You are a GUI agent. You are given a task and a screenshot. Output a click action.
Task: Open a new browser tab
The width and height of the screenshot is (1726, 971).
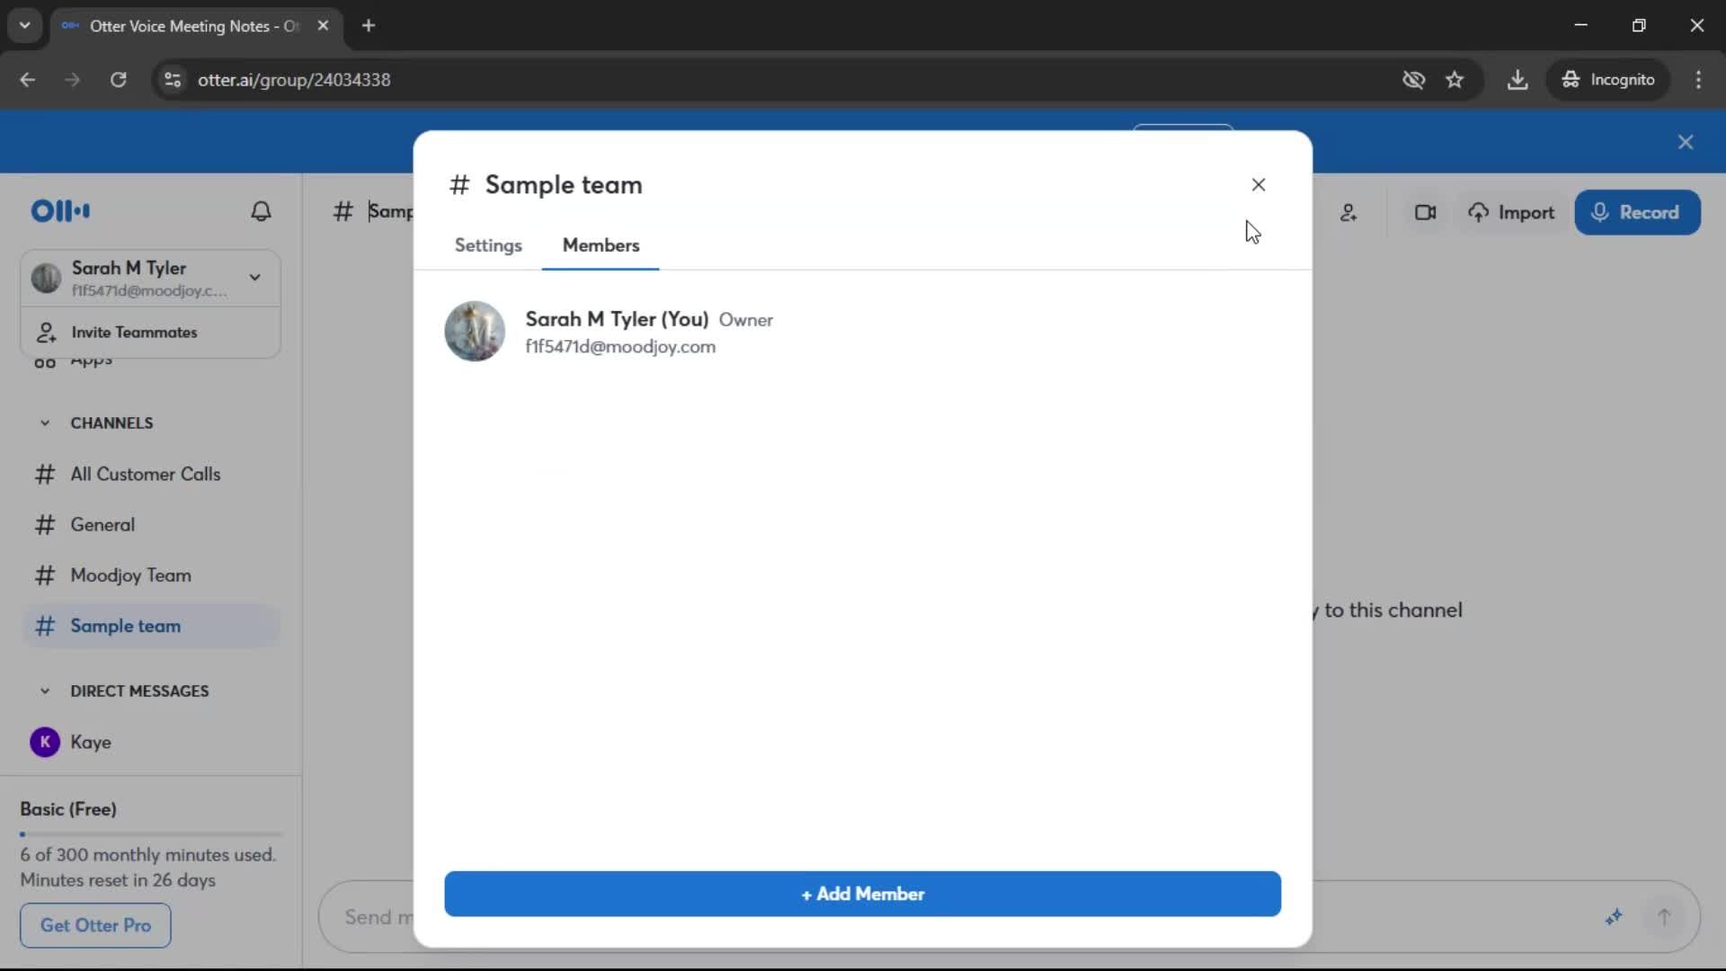(369, 25)
